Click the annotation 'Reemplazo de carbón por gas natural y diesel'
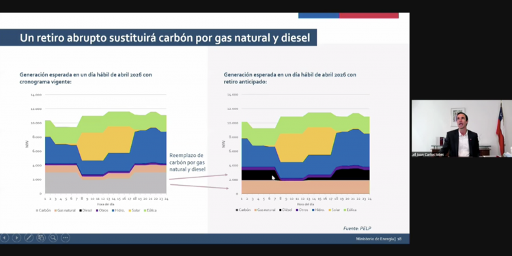The image size is (512, 256). point(188,162)
